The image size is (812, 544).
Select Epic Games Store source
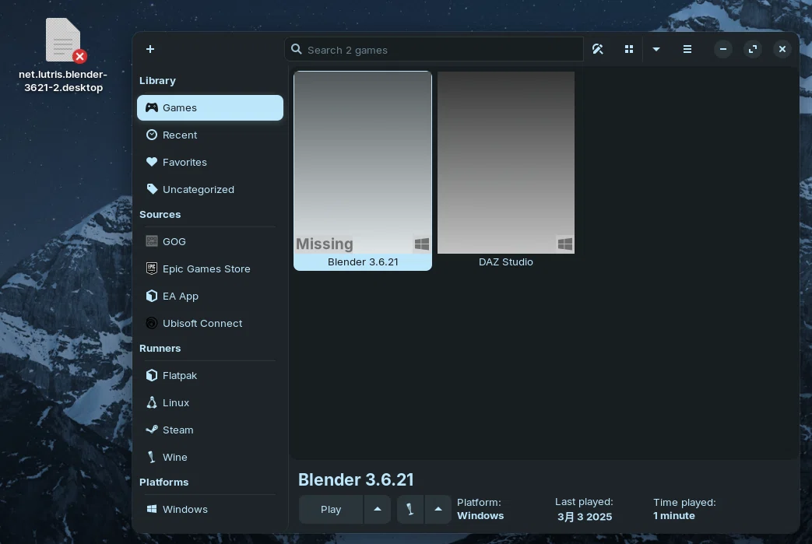[209, 269]
